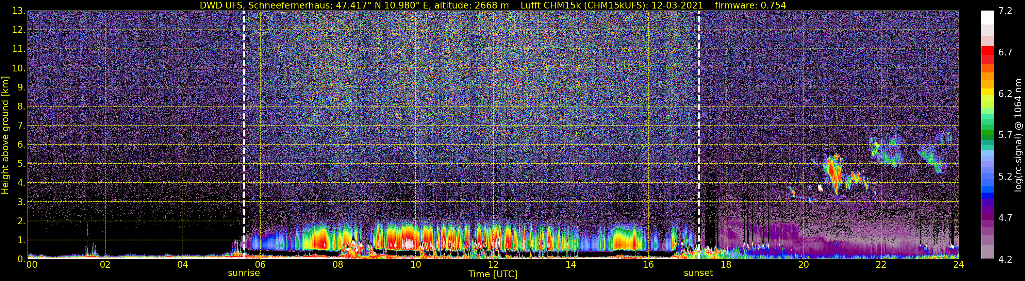Click the height axis tick label '3.'
1025x281 pixels.
coord(21,202)
